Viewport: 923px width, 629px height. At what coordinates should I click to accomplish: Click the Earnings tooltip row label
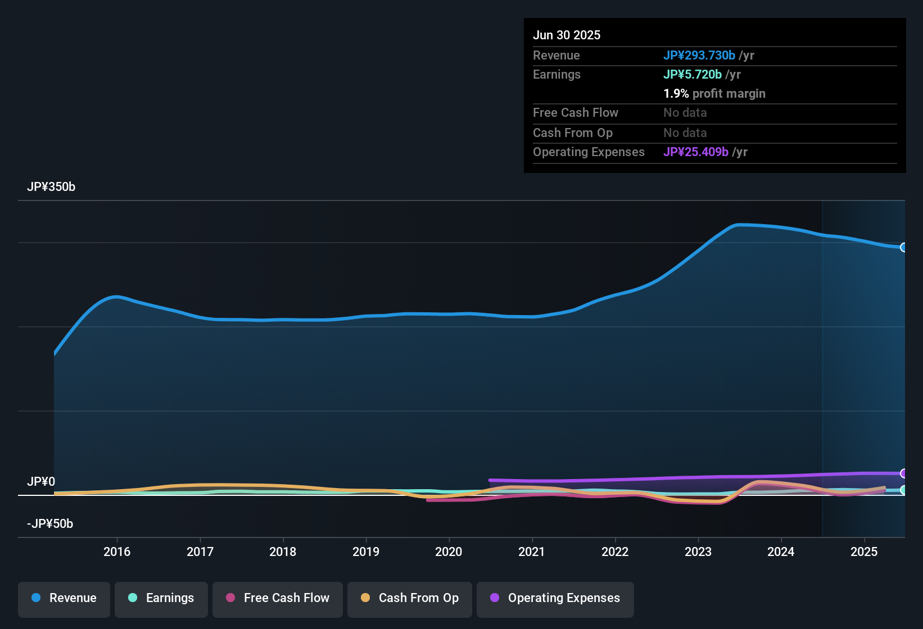[x=556, y=74]
